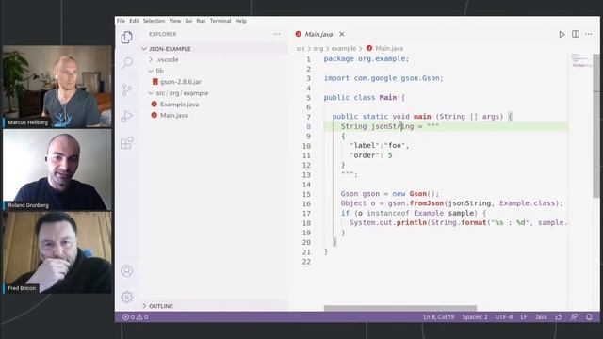Split the editor to the right
Screen dimensions: 603x339
576,34
